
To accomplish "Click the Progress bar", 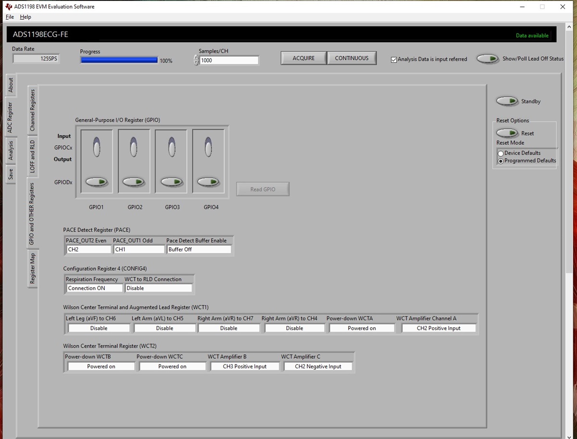I will (119, 60).
